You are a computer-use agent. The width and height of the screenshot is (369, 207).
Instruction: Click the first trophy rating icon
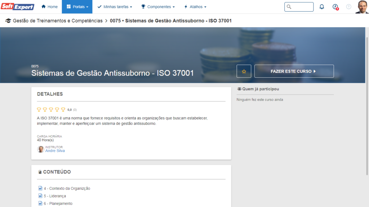coord(39,110)
